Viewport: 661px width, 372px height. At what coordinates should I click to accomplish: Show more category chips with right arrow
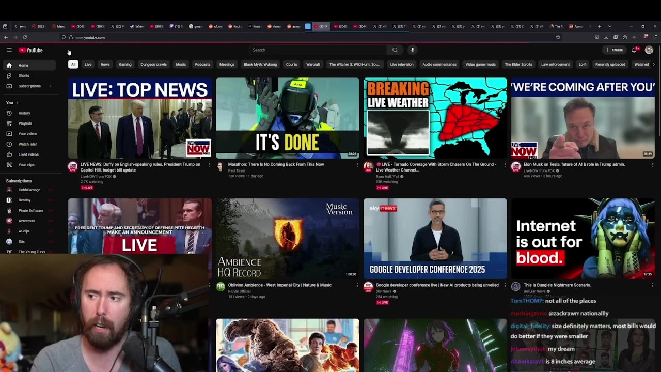pyautogui.click(x=654, y=65)
